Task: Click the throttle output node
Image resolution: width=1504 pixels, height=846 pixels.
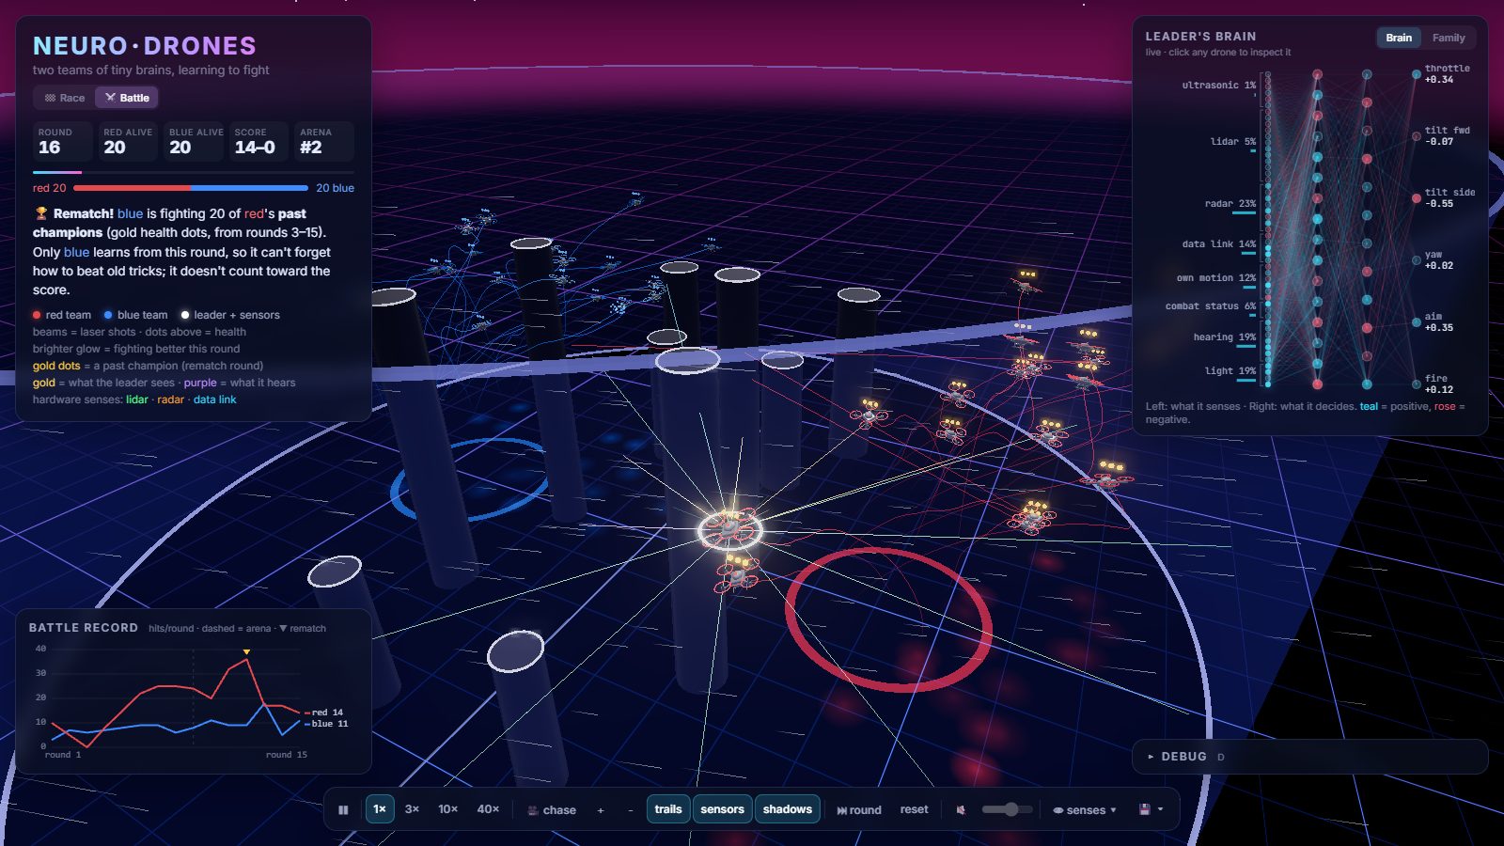Action: [x=1416, y=74]
